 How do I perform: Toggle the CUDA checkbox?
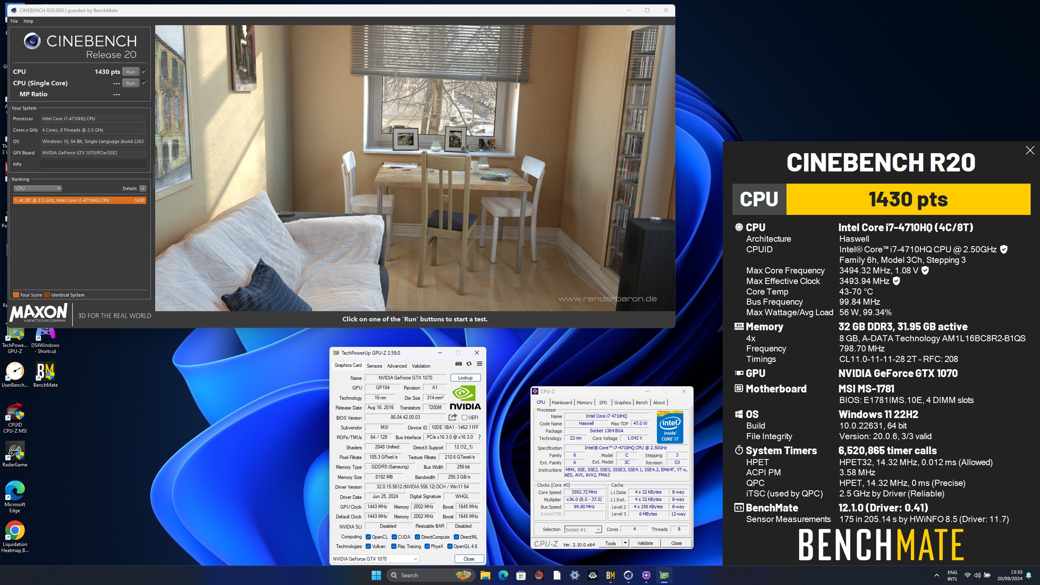(394, 537)
